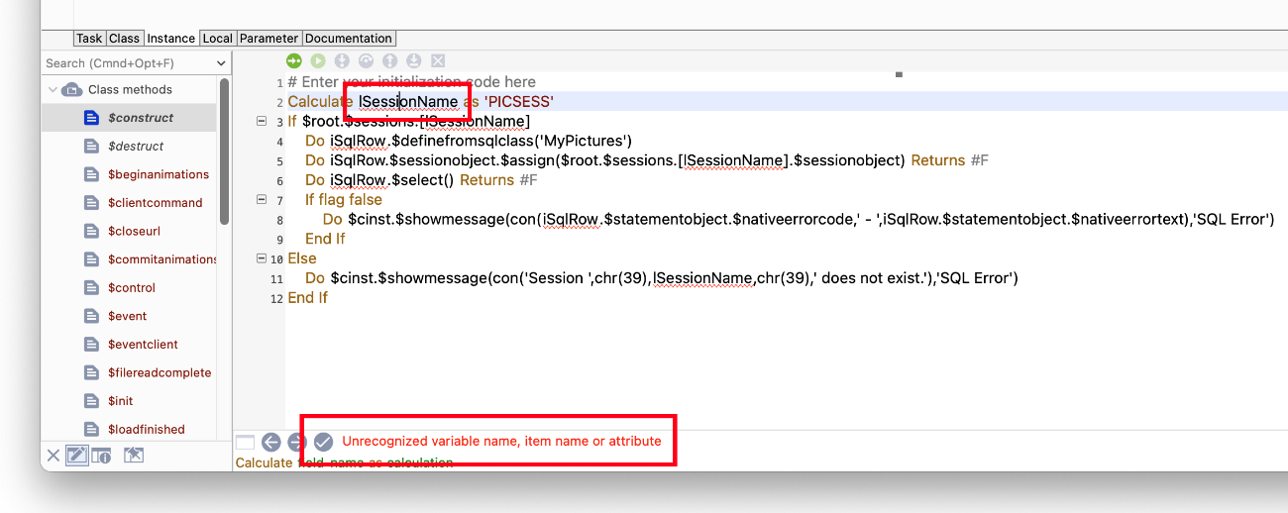Collapse the If flag false block
1288x513 pixels.
coord(262,199)
